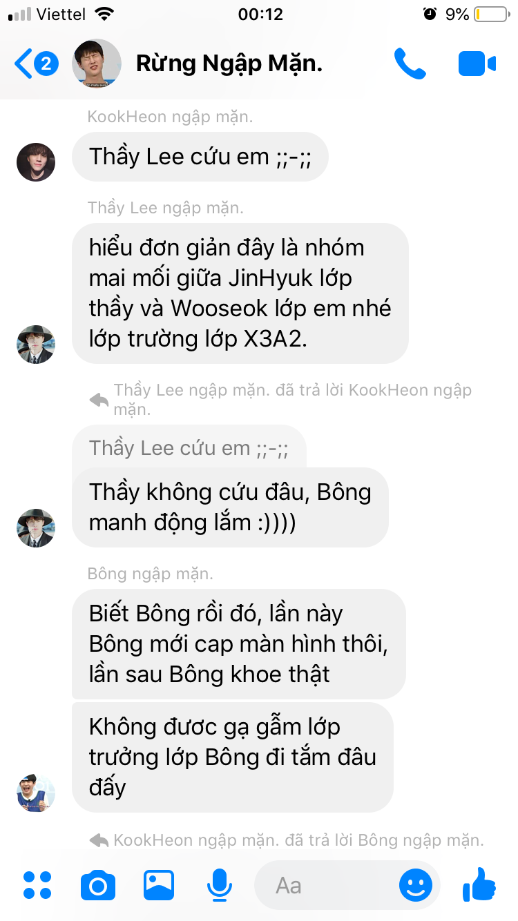Open the camera from the message bar
The image size is (518, 921).
(x=98, y=885)
